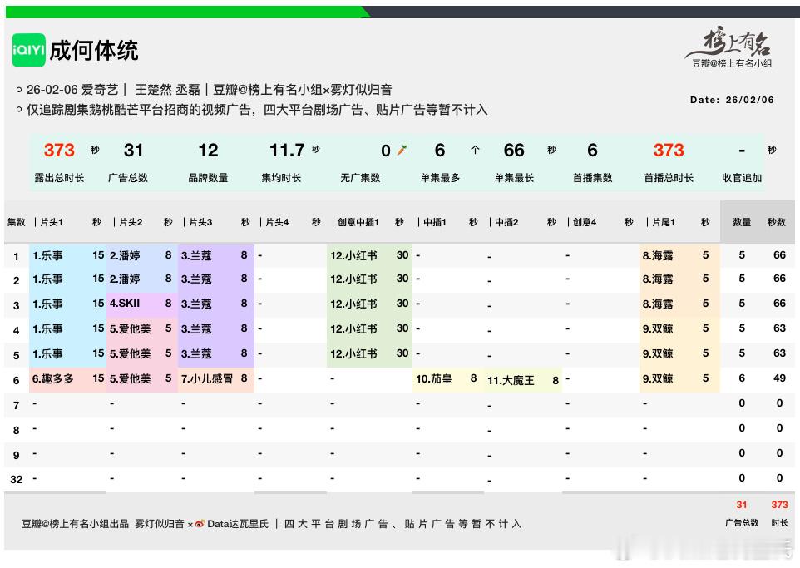Click the cast text 王楚然 丞磊
This screenshot has height=568, width=800.
pos(167,90)
